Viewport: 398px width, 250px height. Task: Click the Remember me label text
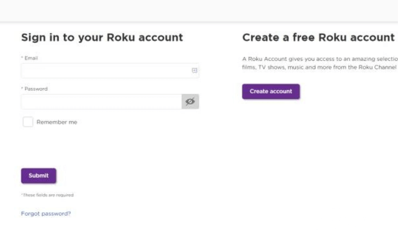click(57, 122)
